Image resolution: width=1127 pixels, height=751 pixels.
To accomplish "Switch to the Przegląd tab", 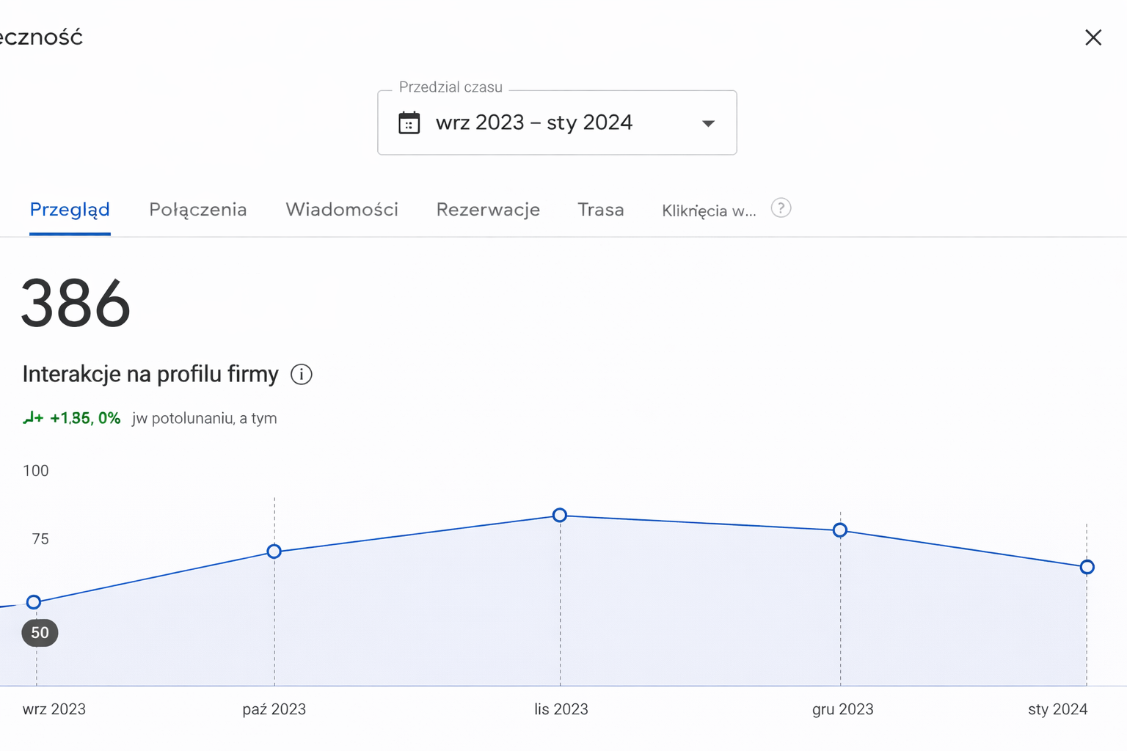I will [x=70, y=210].
